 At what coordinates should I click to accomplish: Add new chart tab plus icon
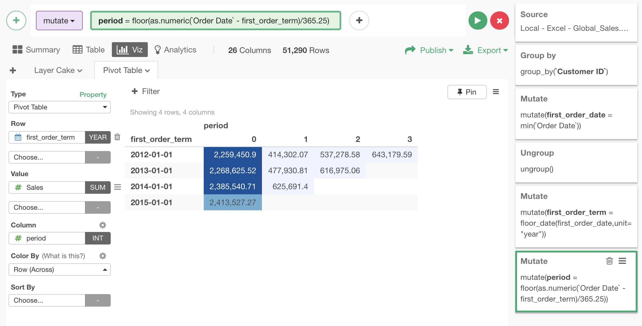[x=13, y=70]
